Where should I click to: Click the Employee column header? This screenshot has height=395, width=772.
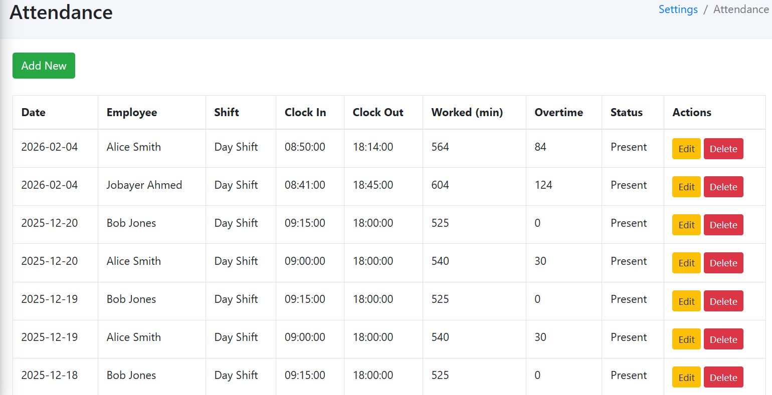[132, 112]
